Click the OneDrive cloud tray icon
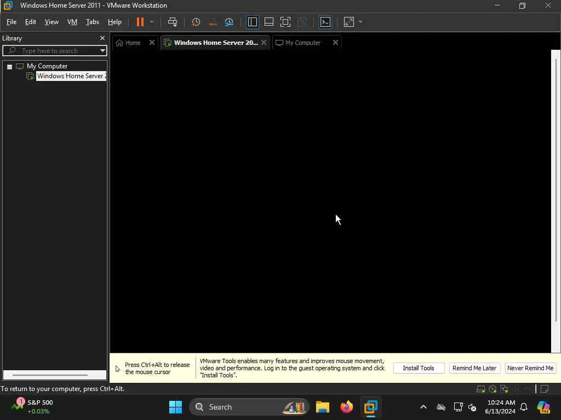Screen dimensions: 561x420 point(441,407)
